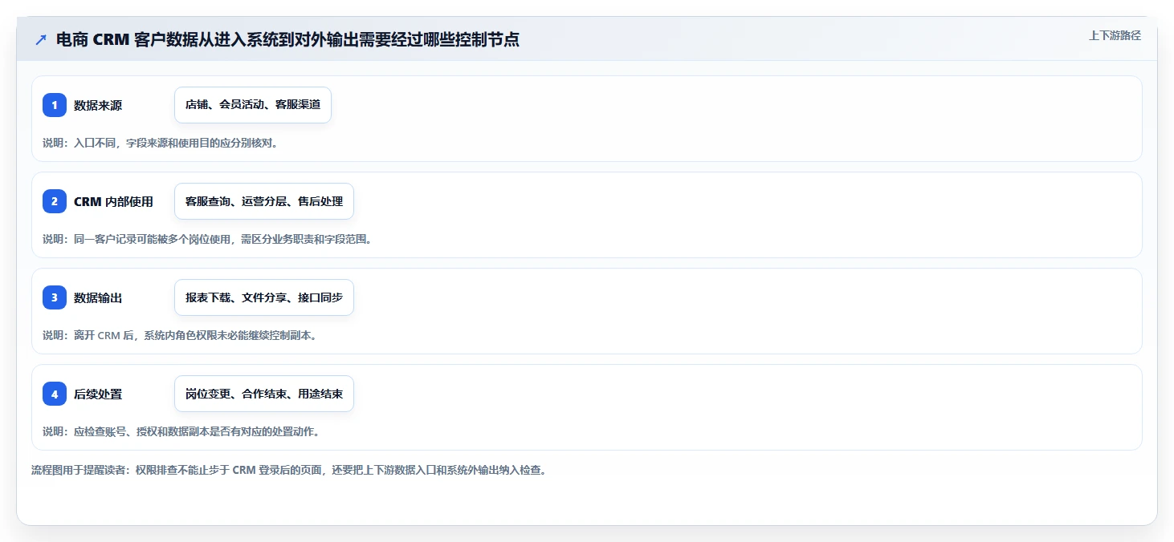1174x542 pixels.
Task: Click the note 应检查账号、授权和数据副本
Action: tap(182, 431)
